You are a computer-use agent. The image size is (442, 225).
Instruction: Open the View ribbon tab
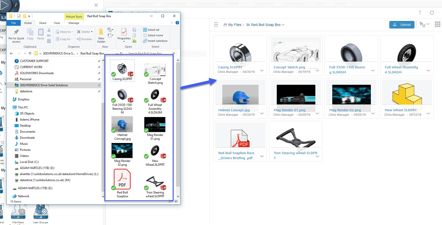57,23
